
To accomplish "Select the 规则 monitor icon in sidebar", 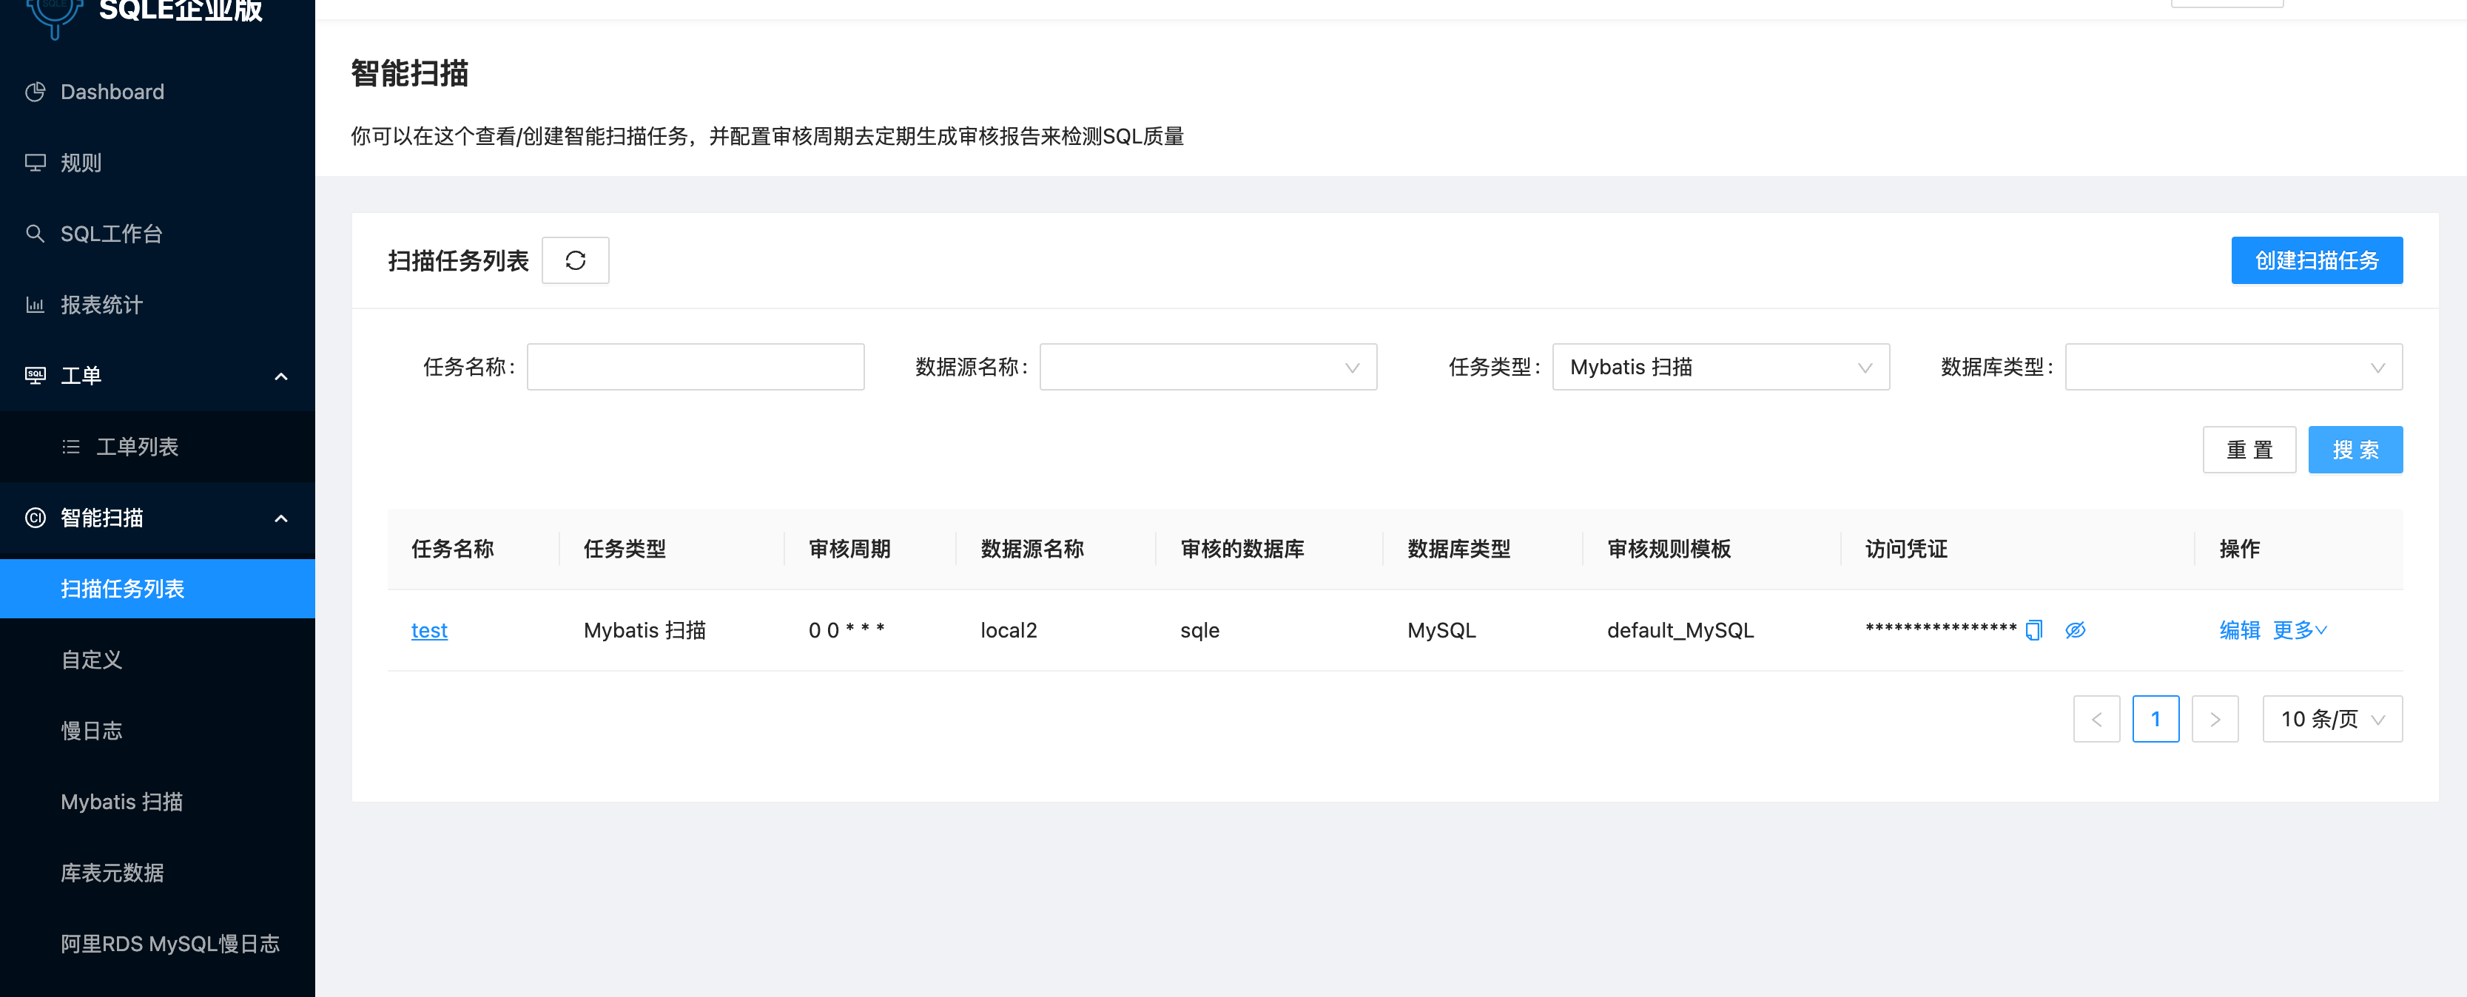I will tap(36, 162).
